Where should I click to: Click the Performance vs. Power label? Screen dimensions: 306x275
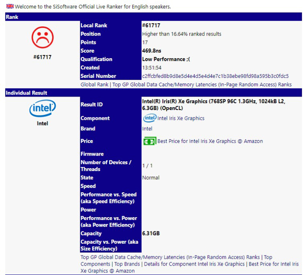coord(109,222)
